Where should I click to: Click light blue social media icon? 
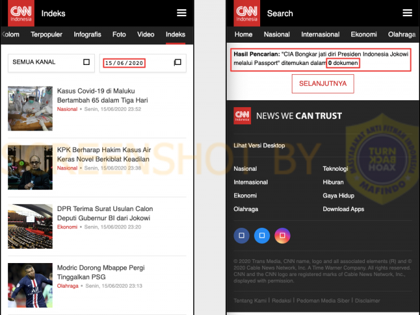pyautogui.click(x=261, y=236)
